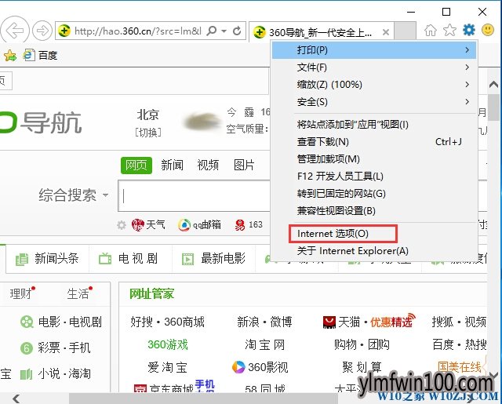This screenshot has height=404, width=502.
Task: Open 新闻头条 category
Action: coord(47,258)
